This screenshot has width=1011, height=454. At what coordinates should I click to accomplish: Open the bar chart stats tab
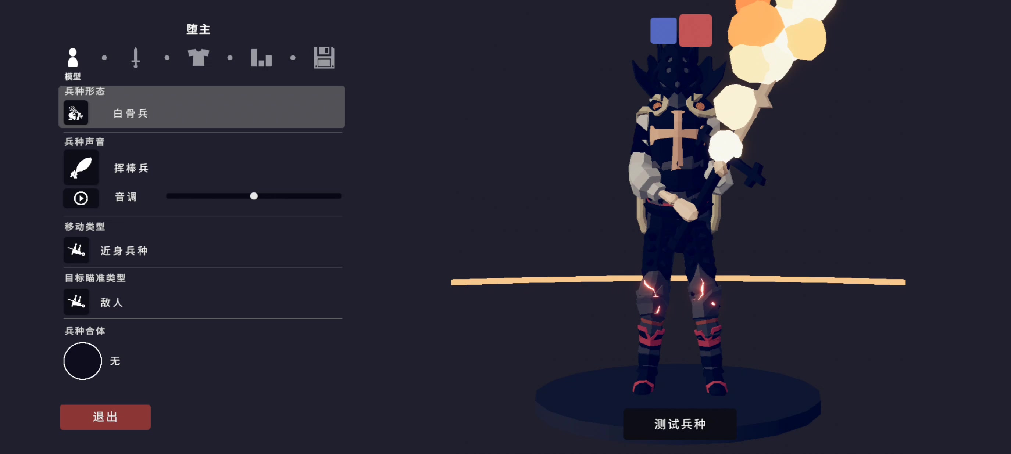tap(261, 58)
